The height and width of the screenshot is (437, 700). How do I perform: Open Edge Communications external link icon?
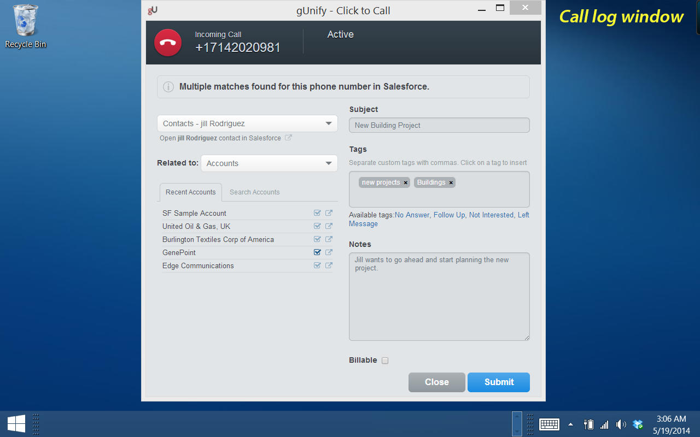click(329, 265)
